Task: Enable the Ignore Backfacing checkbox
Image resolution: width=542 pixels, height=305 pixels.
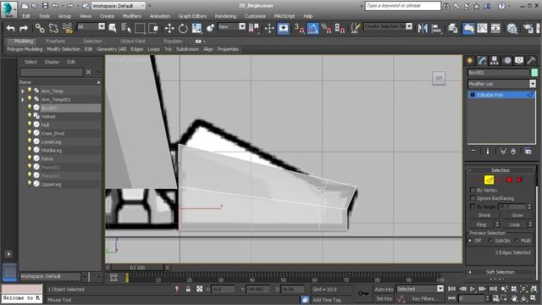Action: [x=473, y=198]
